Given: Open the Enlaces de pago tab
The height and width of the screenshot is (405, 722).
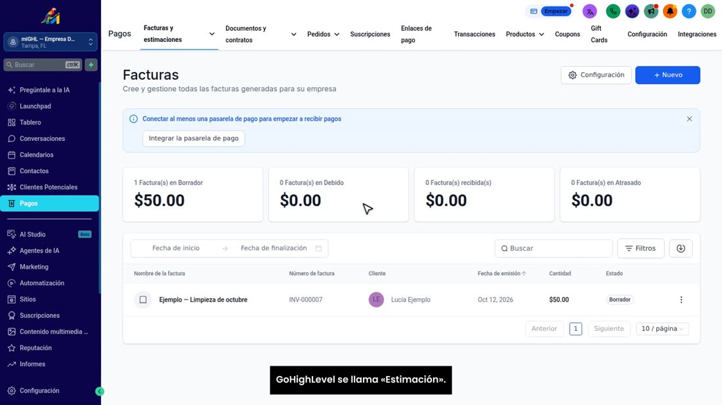Looking at the screenshot, I should (416, 34).
